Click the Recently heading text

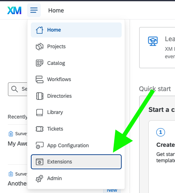pos(17,117)
